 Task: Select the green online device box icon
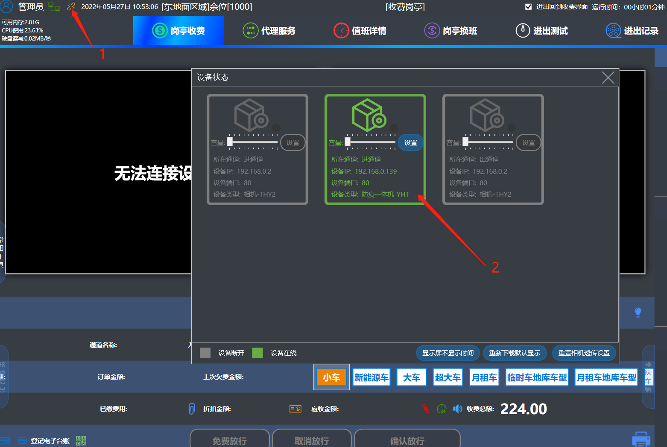[369, 115]
